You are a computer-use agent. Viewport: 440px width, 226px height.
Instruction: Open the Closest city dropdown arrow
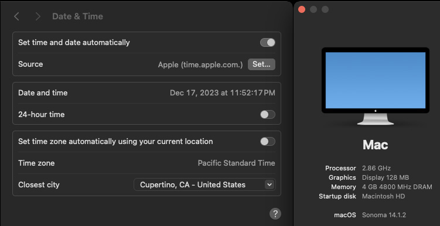click(270, 184)
